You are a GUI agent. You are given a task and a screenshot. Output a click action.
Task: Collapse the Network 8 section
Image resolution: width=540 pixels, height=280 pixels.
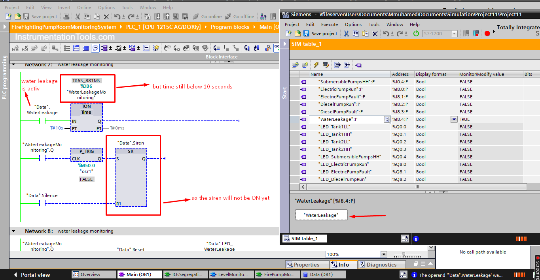(x=14, y=231)
